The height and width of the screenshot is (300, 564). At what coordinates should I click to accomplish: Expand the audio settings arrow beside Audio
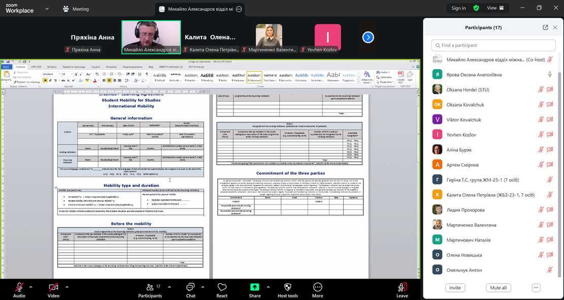30,287
